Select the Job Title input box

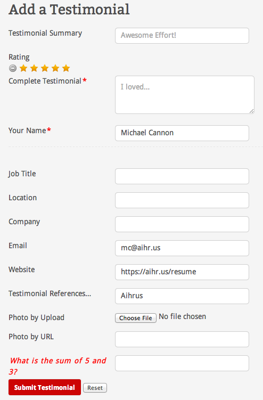(x=182, y=176)
